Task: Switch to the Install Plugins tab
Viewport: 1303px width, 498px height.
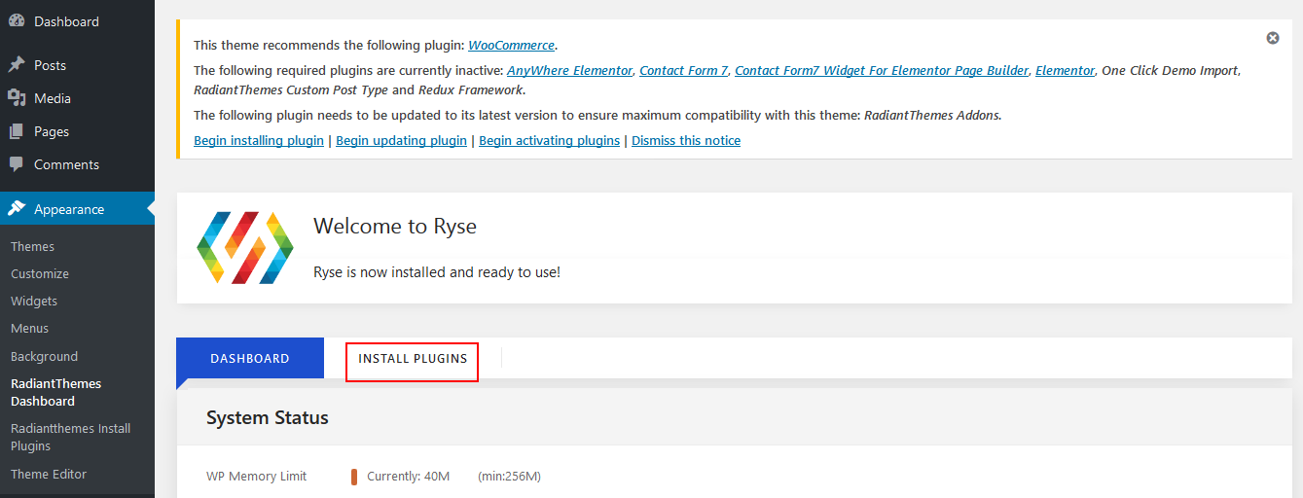Action: [413, 359]
